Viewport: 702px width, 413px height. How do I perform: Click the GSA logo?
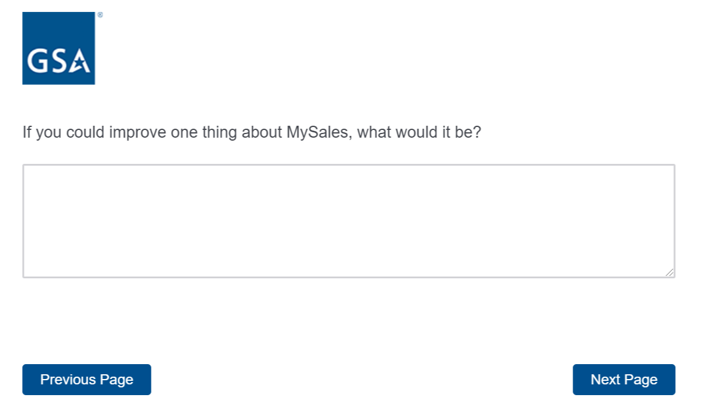pyautogui.click(x=58, y=48)
